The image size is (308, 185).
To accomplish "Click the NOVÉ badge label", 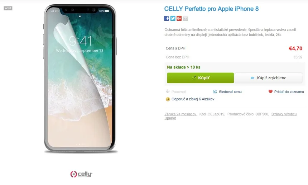I will (x=8, y=8).
